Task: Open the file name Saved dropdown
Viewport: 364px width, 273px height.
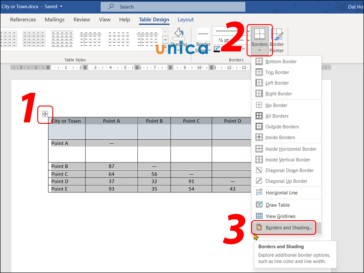Action: (x=61, y=6)
